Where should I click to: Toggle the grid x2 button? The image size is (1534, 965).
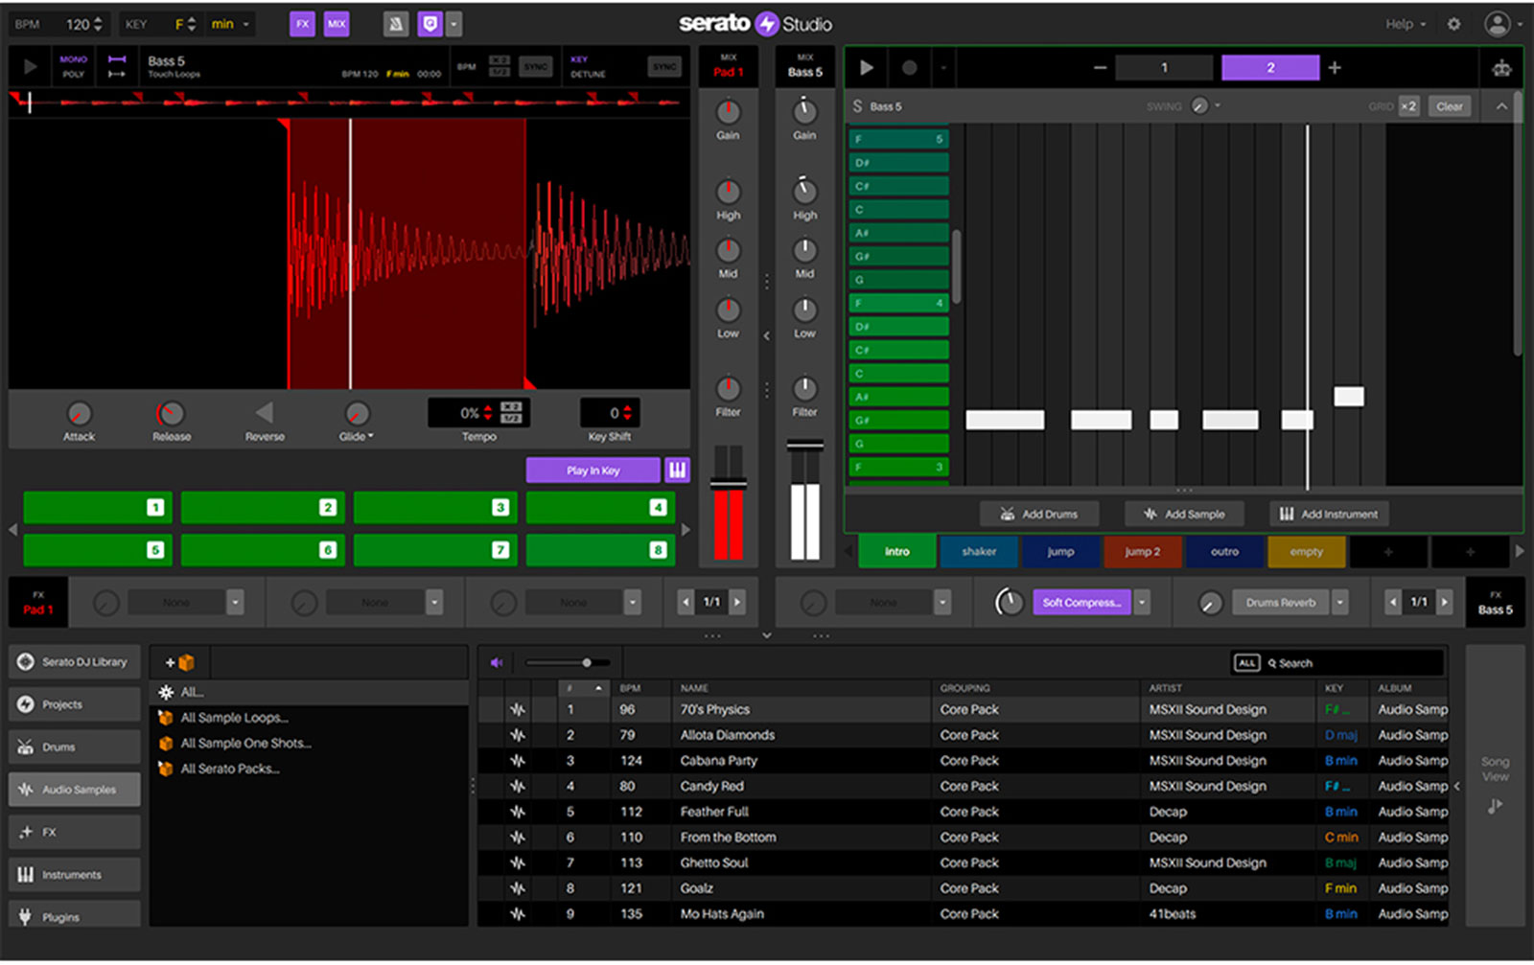click(x=1407, y=106)
